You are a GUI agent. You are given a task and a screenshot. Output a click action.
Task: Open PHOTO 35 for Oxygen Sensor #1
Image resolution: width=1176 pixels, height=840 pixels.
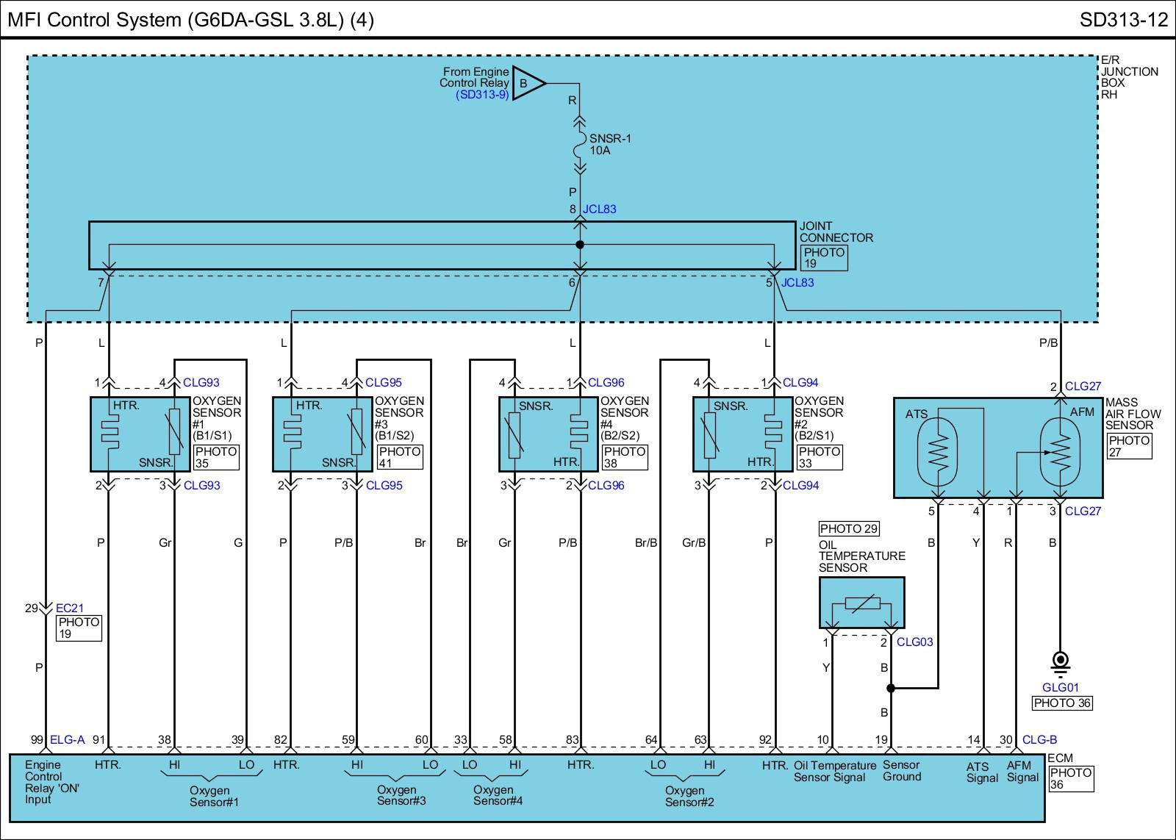pyautogui.click(x=216, y=457)
